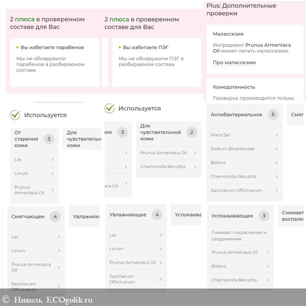Switch to the Смягчающее category card
The height and width of the screenshot is (306, 306).
tap(28, 216)
